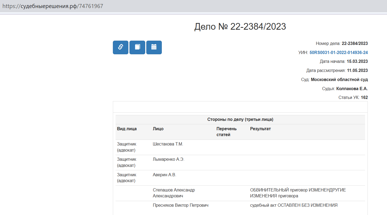387x215 pixels.
Task: Click the judge name Колпакова Е.А.
Action: pyautogui.click(x=352, y=89)
